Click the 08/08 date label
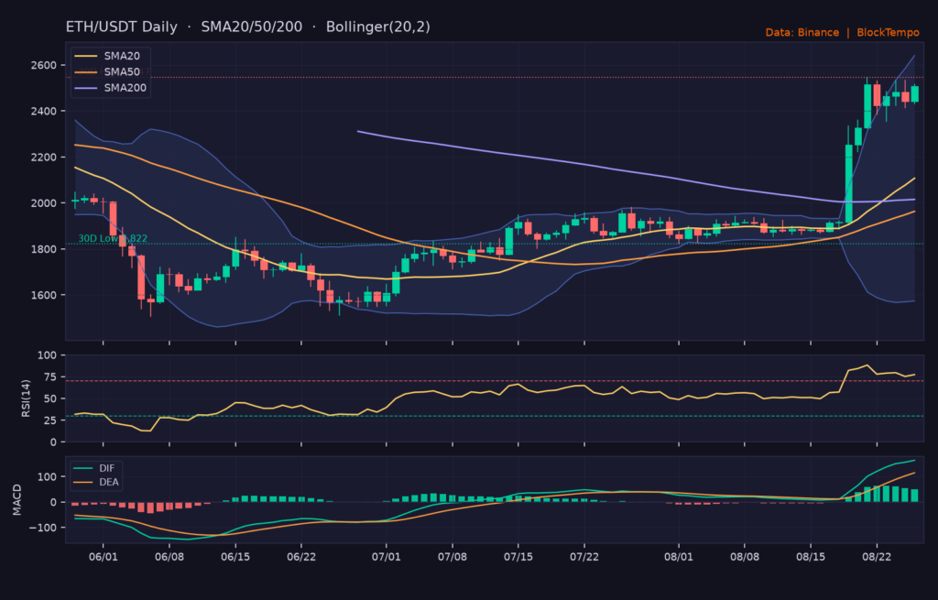The image size is (938, 600). pyautogui.click(x=745, y=557)
